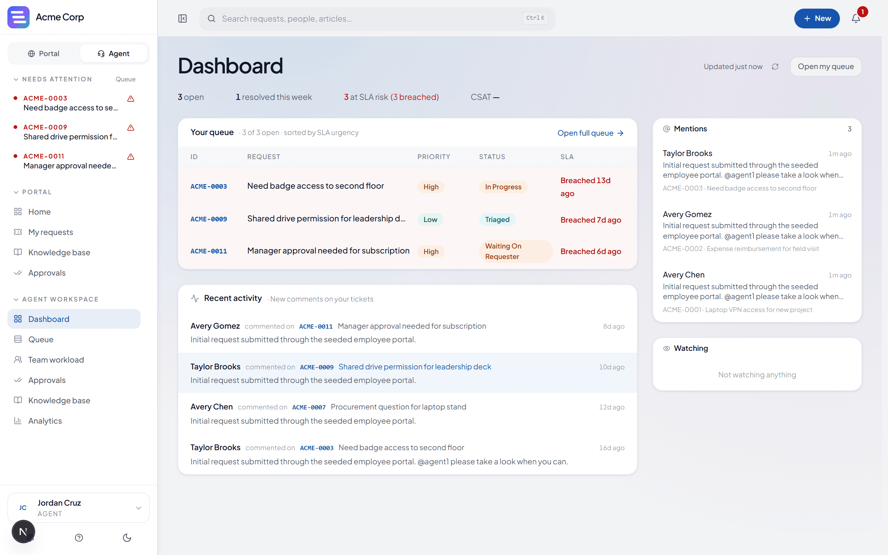The image size is (888, 555).
Task: Collapse sidebar with panel toggle icon
Action: pos(182,18)
